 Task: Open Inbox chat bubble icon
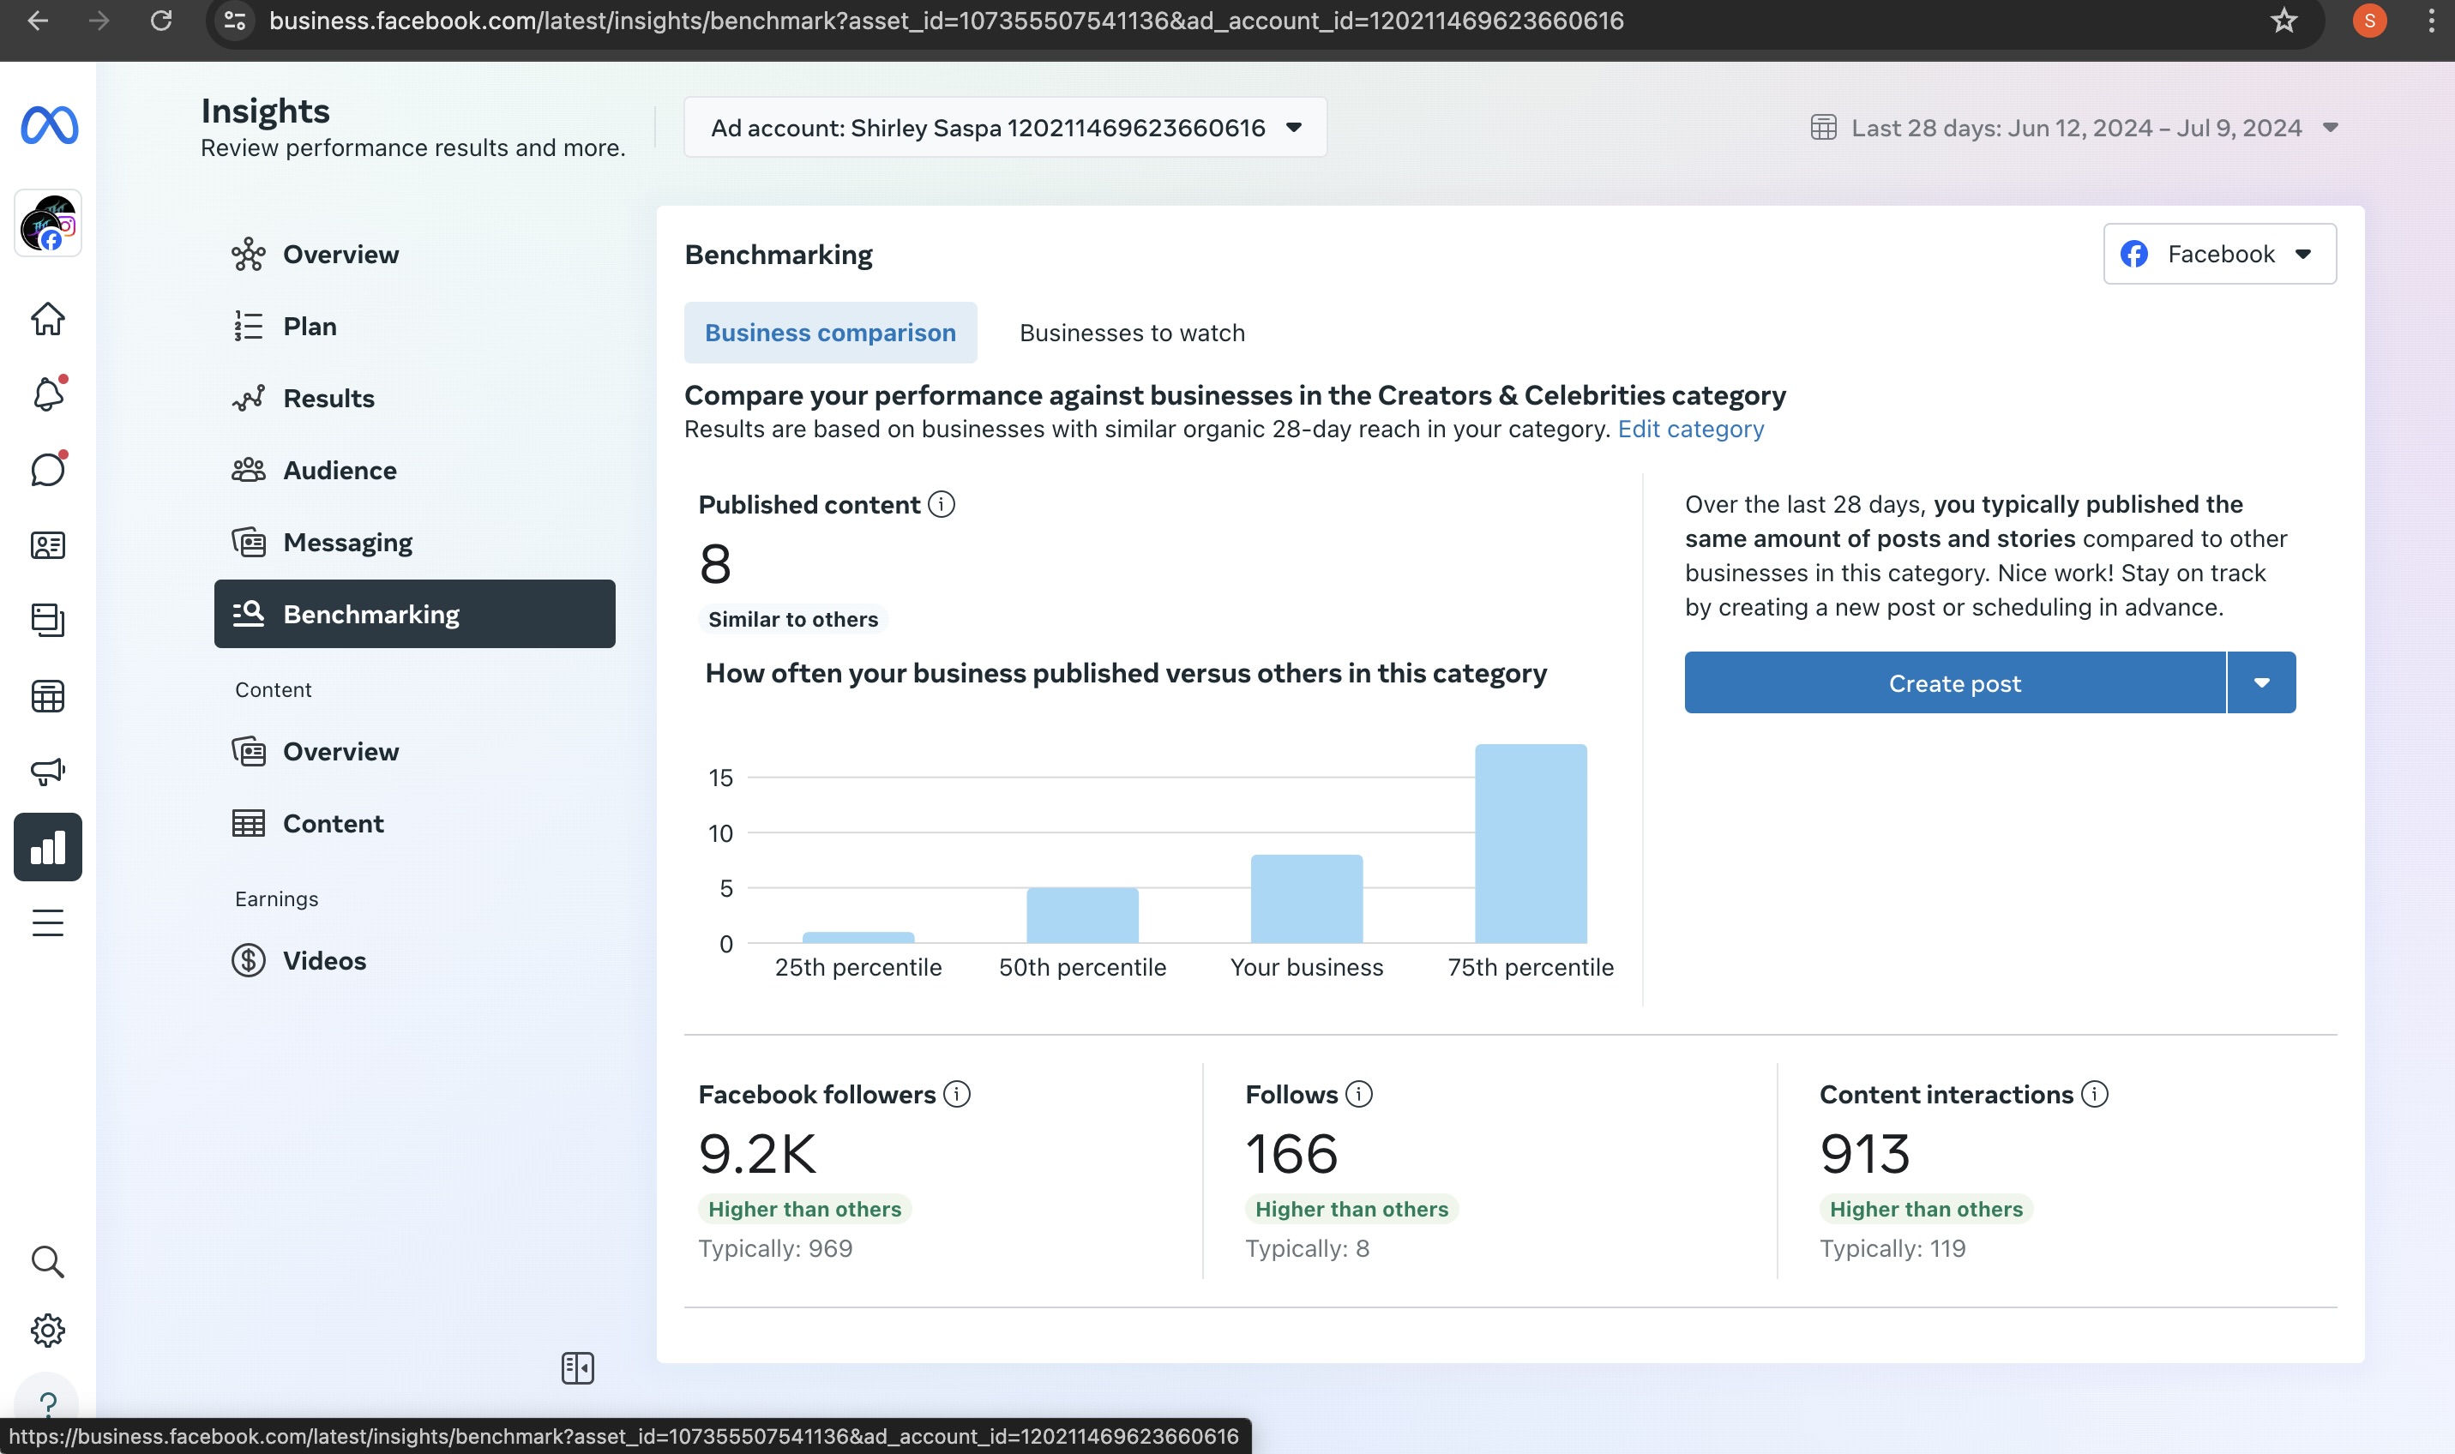click(x=47, y=469)
